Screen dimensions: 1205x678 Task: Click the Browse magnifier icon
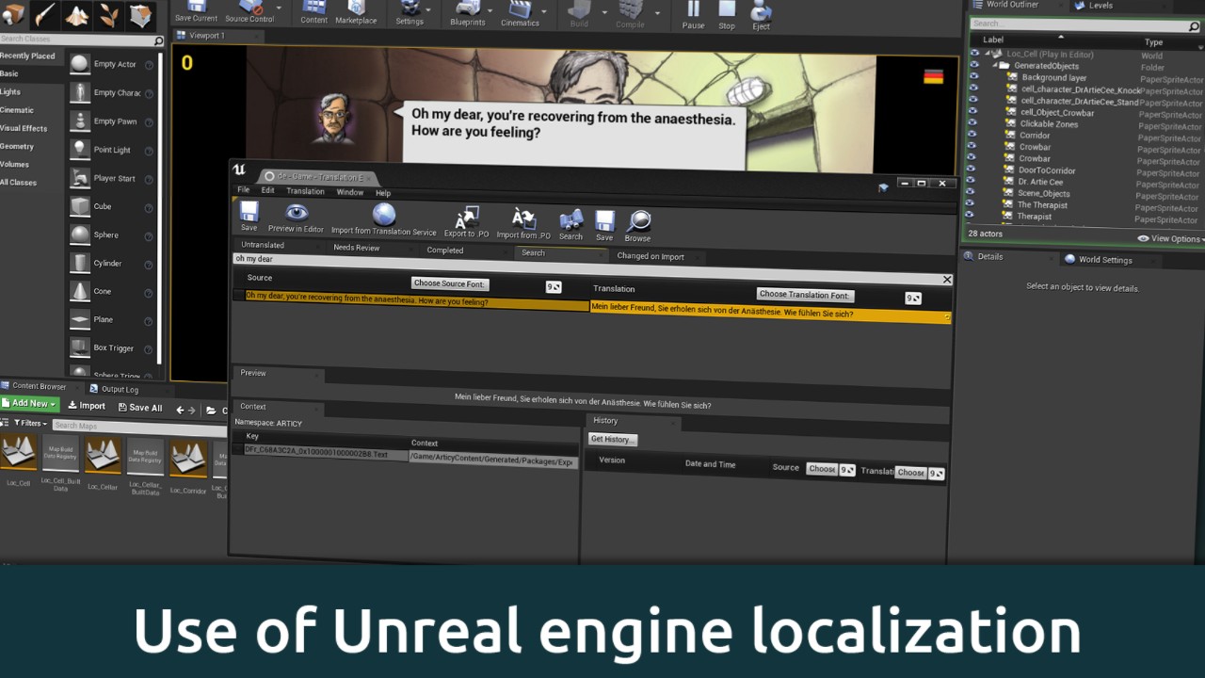click(x=638, y=221)
